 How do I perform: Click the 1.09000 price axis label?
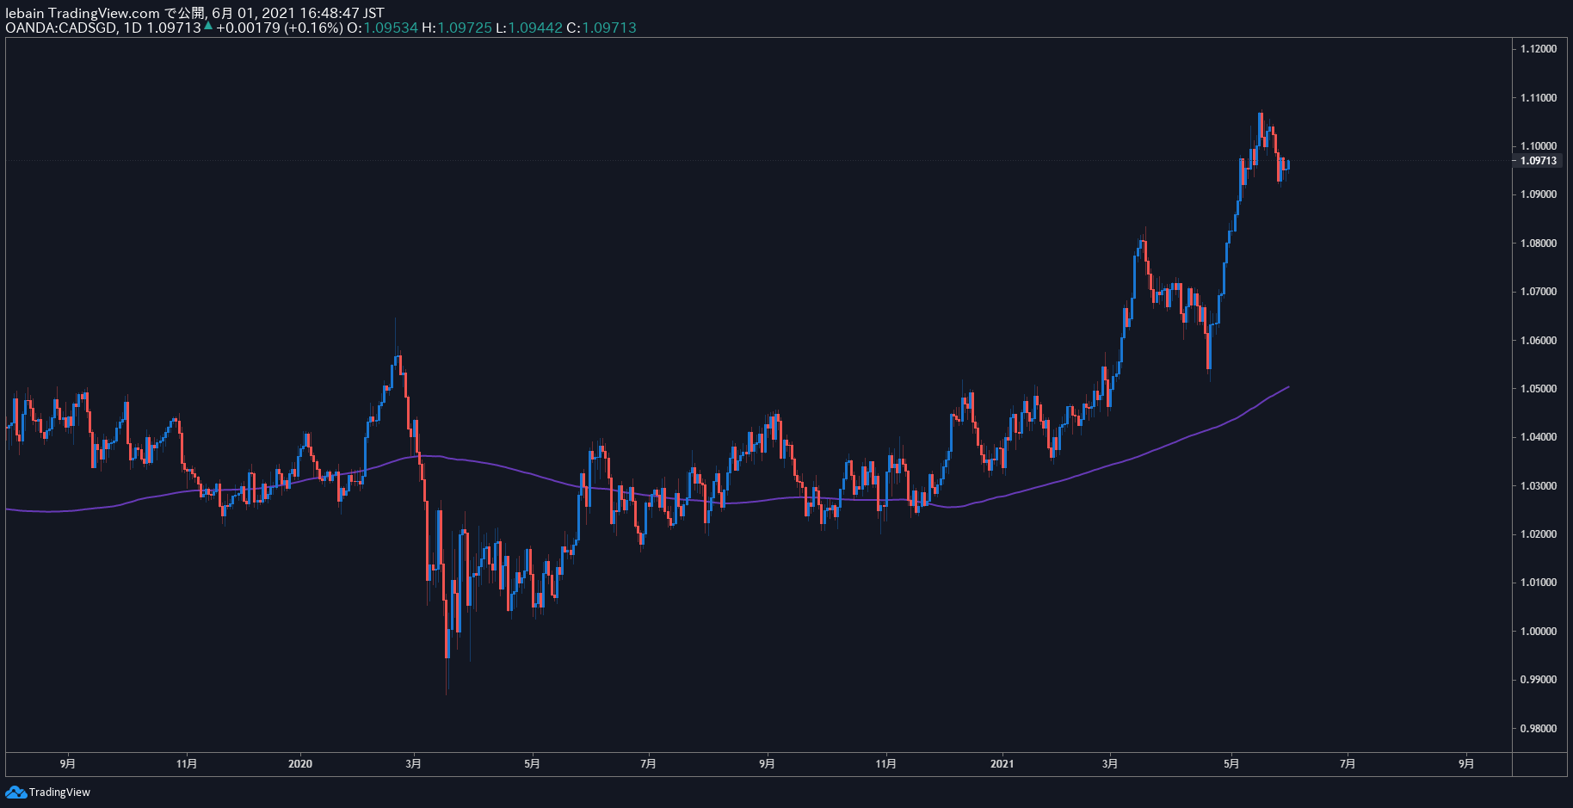click(1539, 194)
